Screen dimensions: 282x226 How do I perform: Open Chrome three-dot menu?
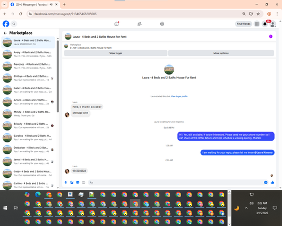coord(277,14)
